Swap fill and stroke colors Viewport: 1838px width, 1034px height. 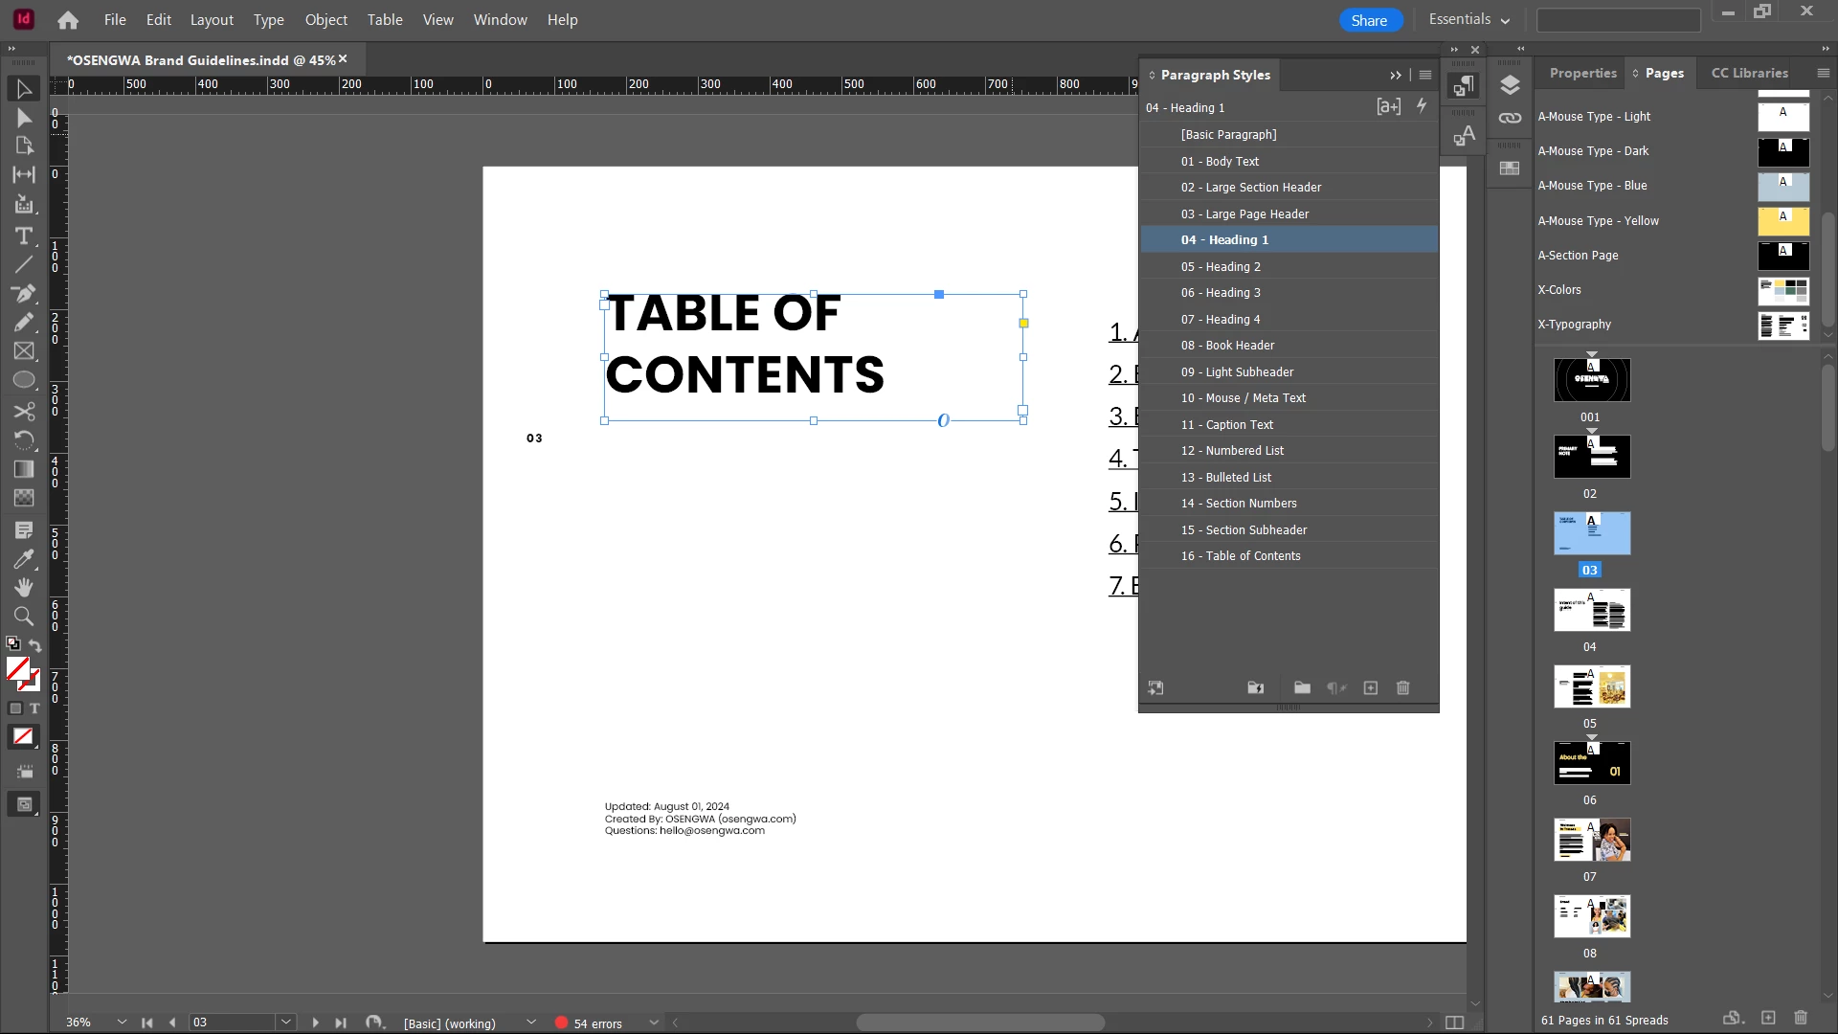tap(35, 646)
